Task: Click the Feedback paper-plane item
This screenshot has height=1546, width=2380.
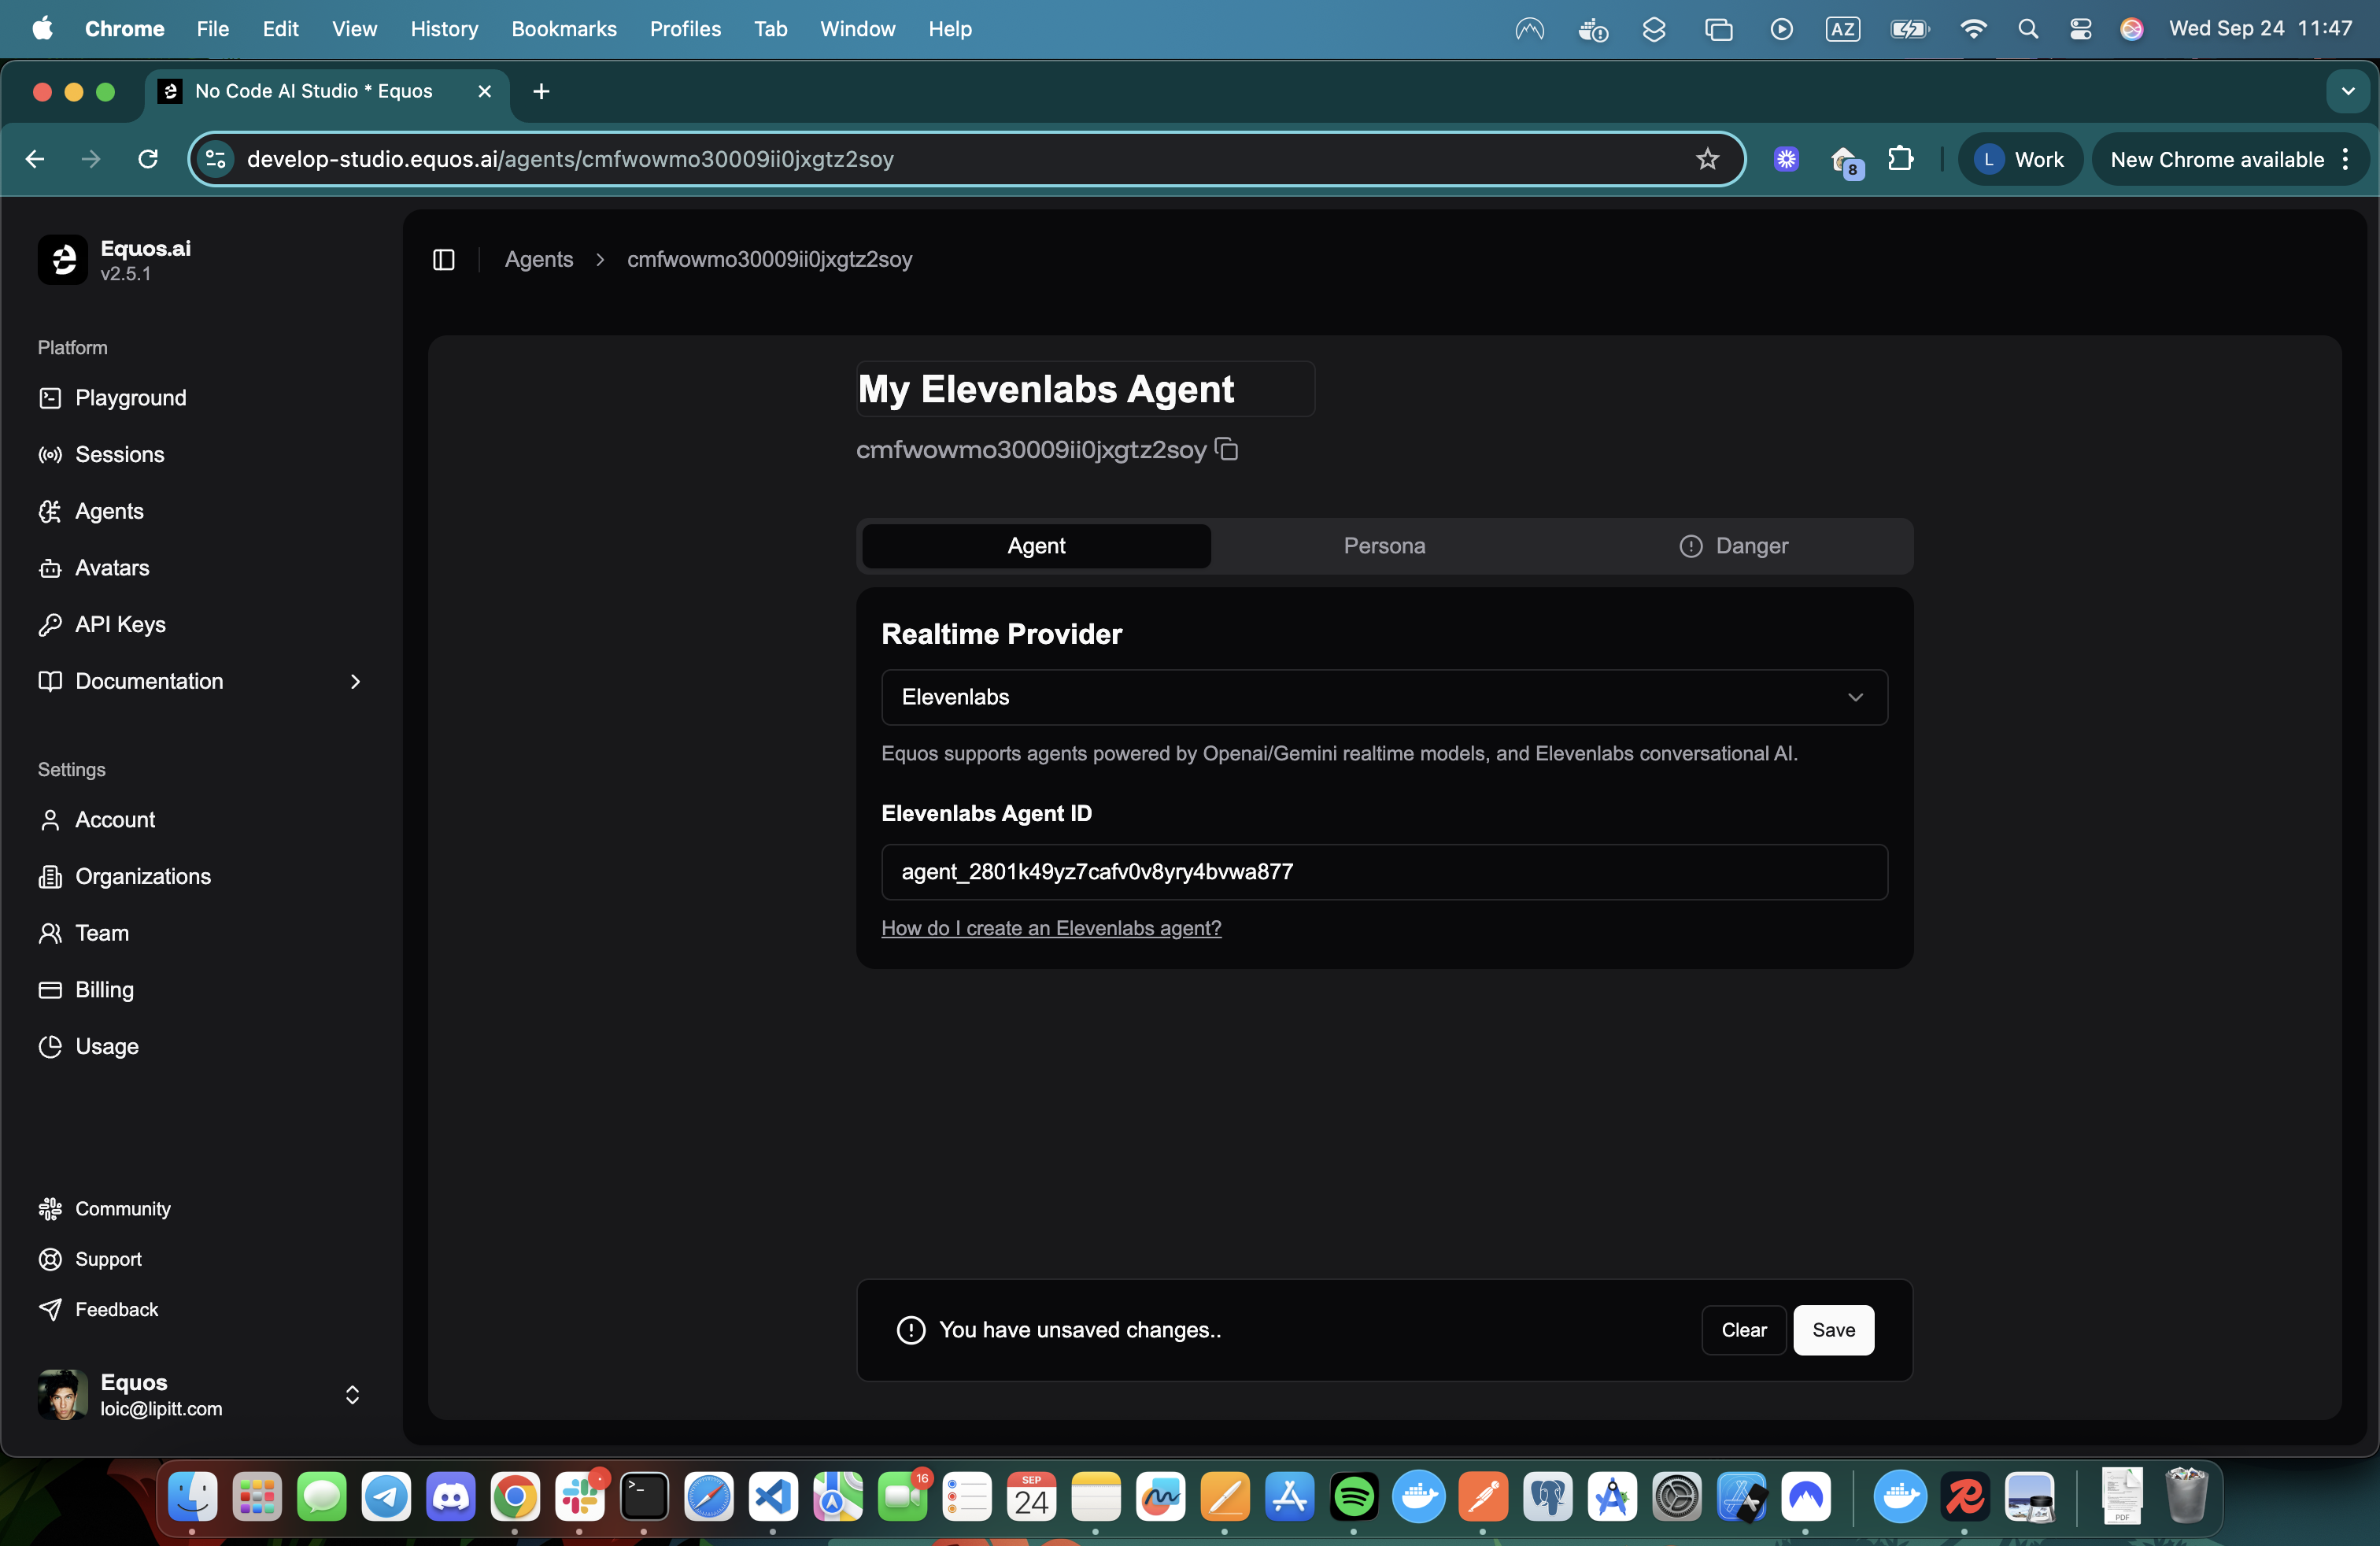Action: click(116, 1310)
